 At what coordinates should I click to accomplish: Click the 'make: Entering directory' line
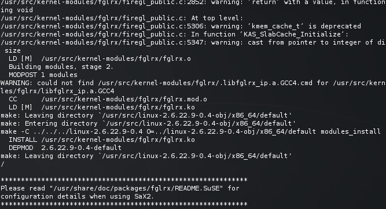tap(148, 123)
